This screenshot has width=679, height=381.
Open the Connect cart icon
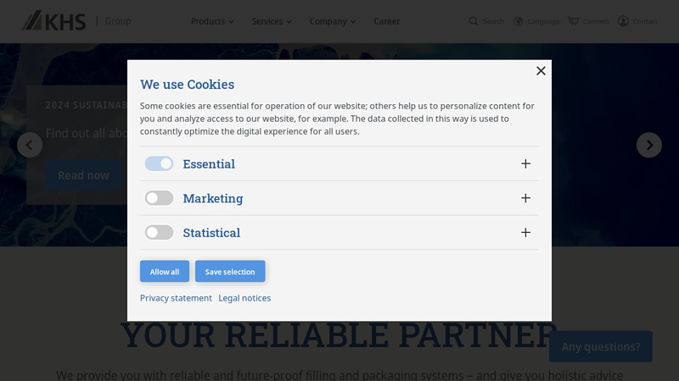pyautogui.click(x=574, y=21)
